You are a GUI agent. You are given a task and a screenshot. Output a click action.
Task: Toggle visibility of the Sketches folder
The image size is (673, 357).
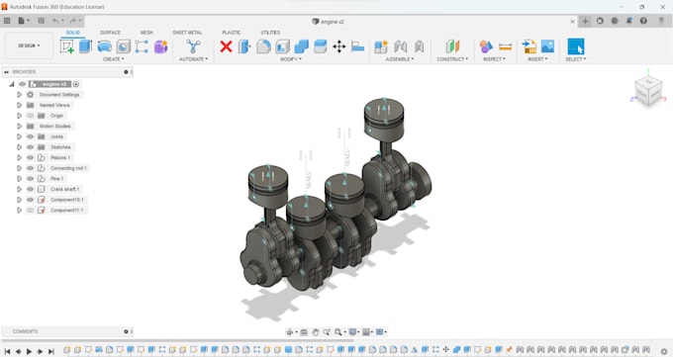(x=30, y=147)
